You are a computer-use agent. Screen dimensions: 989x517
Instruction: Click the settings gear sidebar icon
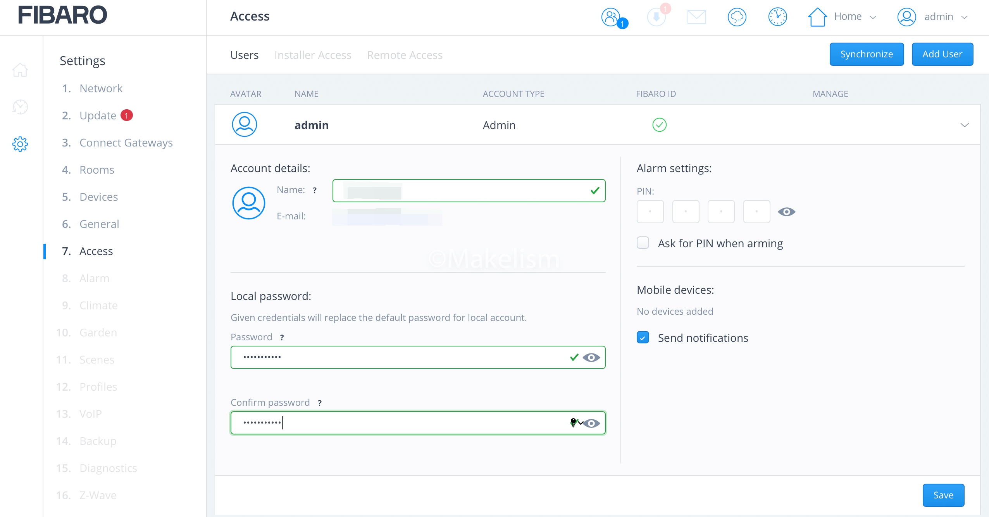(20, 144)
